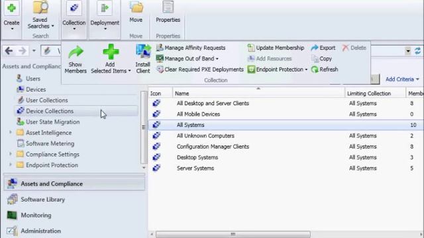This screenshot has width=424, height=238.
Task: Open the navigation history dropdown arrow
Action: 34,51
